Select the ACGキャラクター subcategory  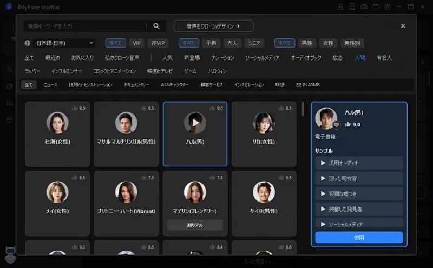tap(175, 85)
